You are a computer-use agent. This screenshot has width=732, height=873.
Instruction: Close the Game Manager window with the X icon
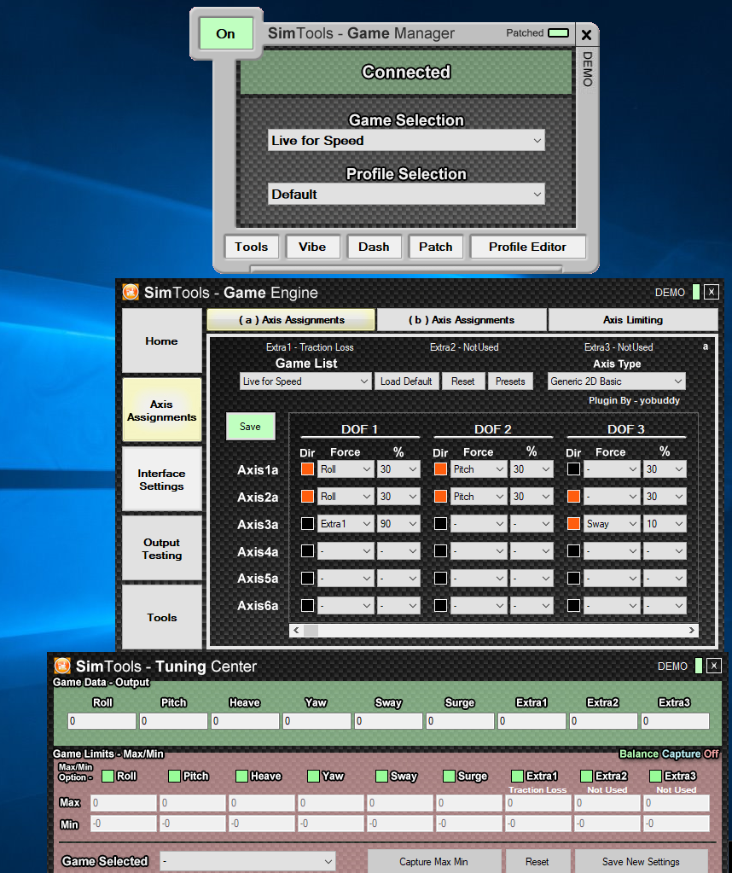click(586, 35)
